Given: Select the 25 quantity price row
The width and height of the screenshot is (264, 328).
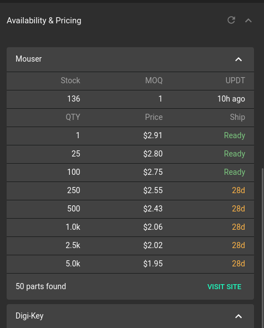Looking at the screenshot, I should coord(130,154).
